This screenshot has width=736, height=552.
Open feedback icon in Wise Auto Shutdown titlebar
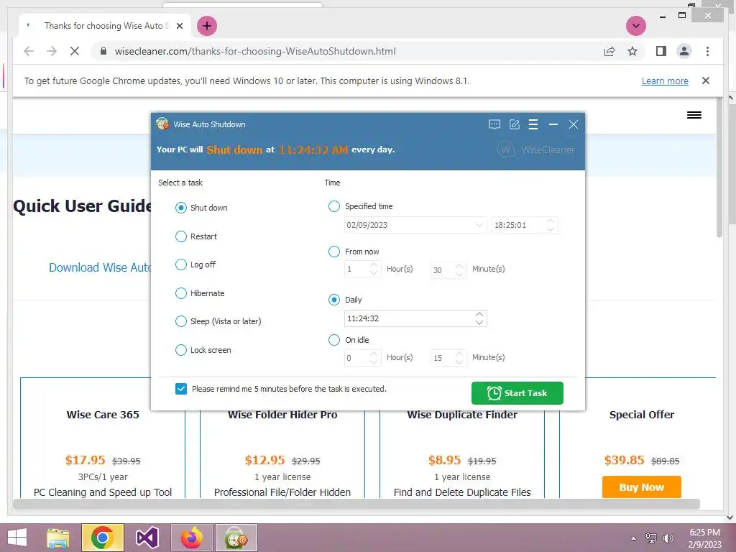click(494, 124)
